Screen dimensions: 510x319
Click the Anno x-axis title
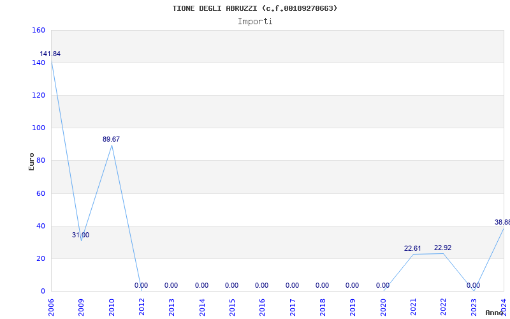click(x=495, y=313)
